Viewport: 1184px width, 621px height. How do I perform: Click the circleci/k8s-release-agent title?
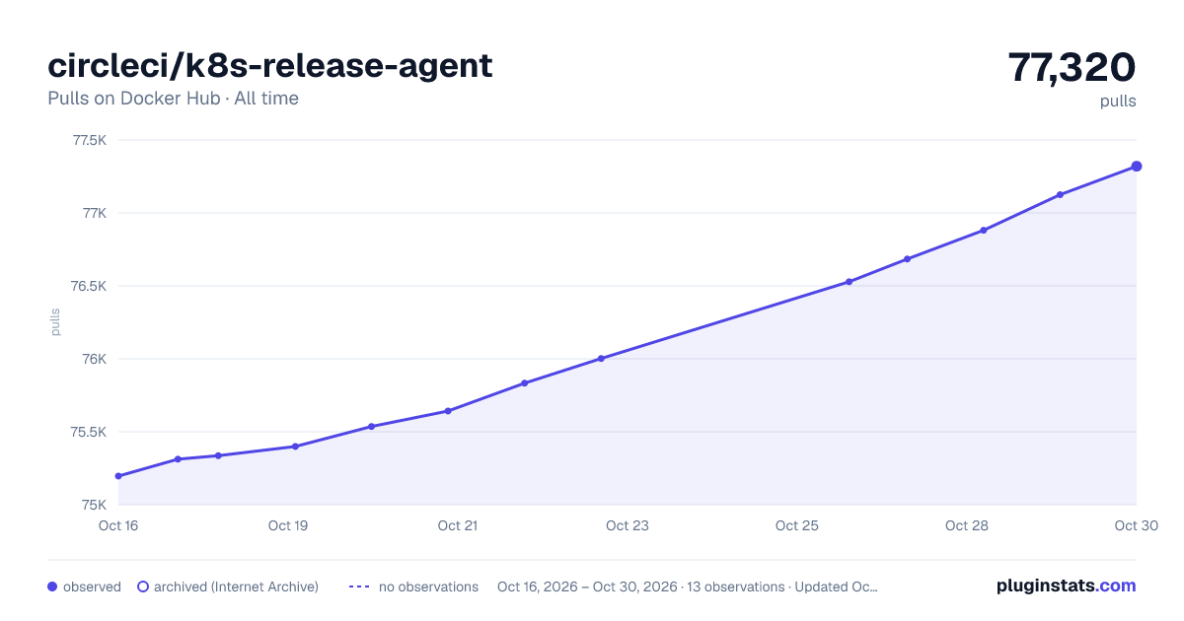(269, 66)
